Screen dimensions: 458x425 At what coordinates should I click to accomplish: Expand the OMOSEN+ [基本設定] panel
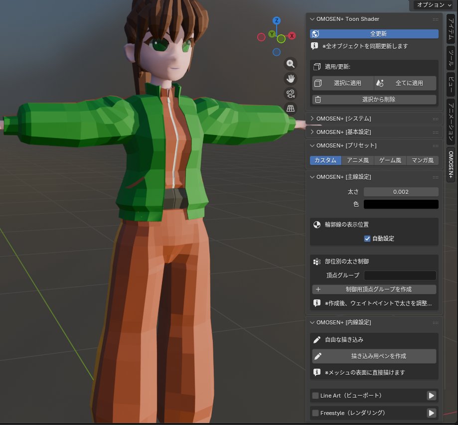click(343, 132)
